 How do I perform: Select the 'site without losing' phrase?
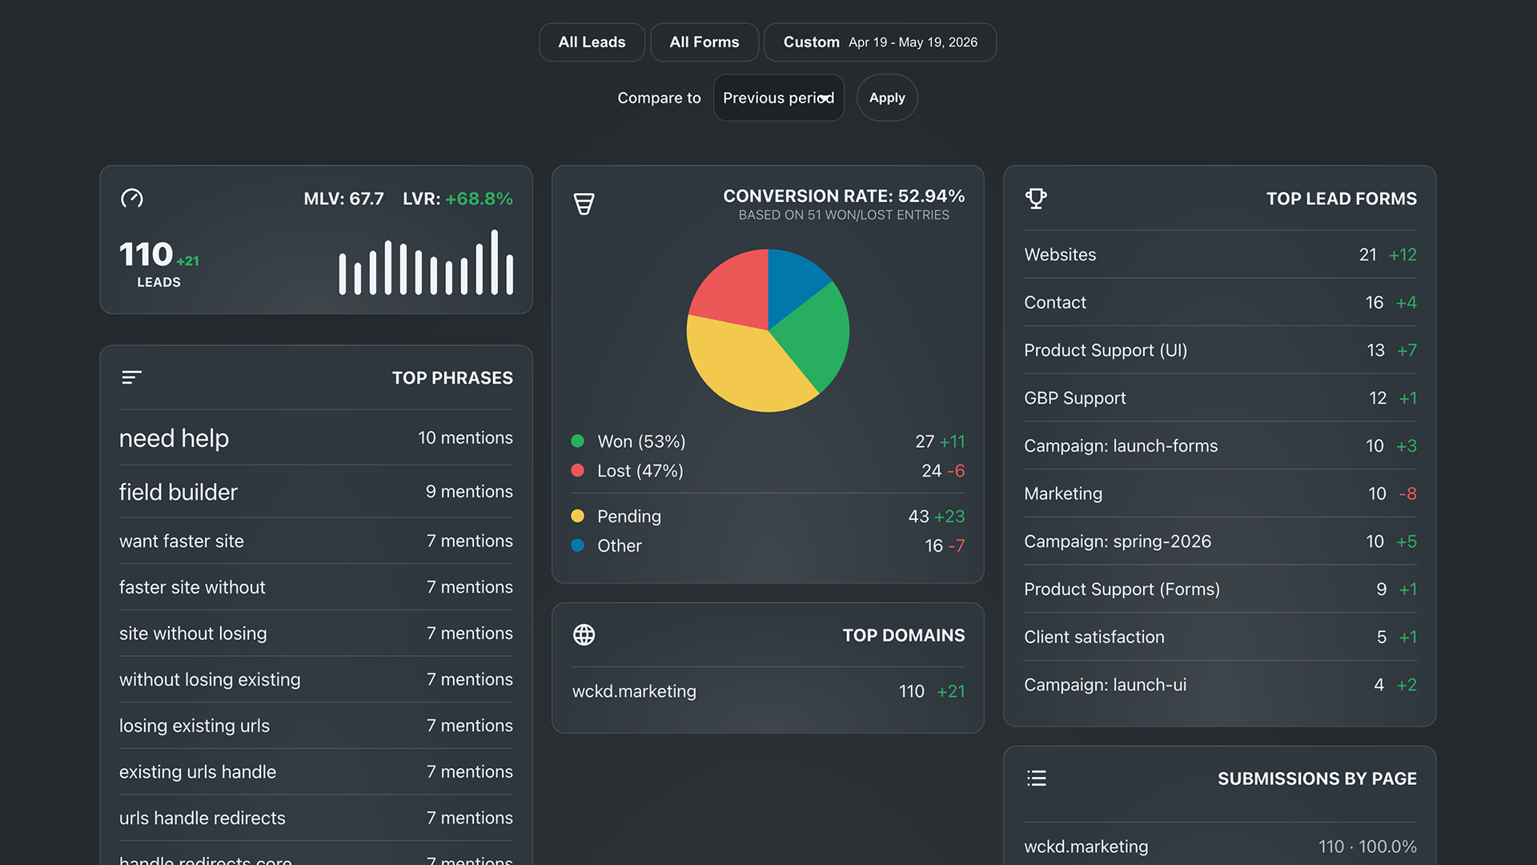coord(316,634)
